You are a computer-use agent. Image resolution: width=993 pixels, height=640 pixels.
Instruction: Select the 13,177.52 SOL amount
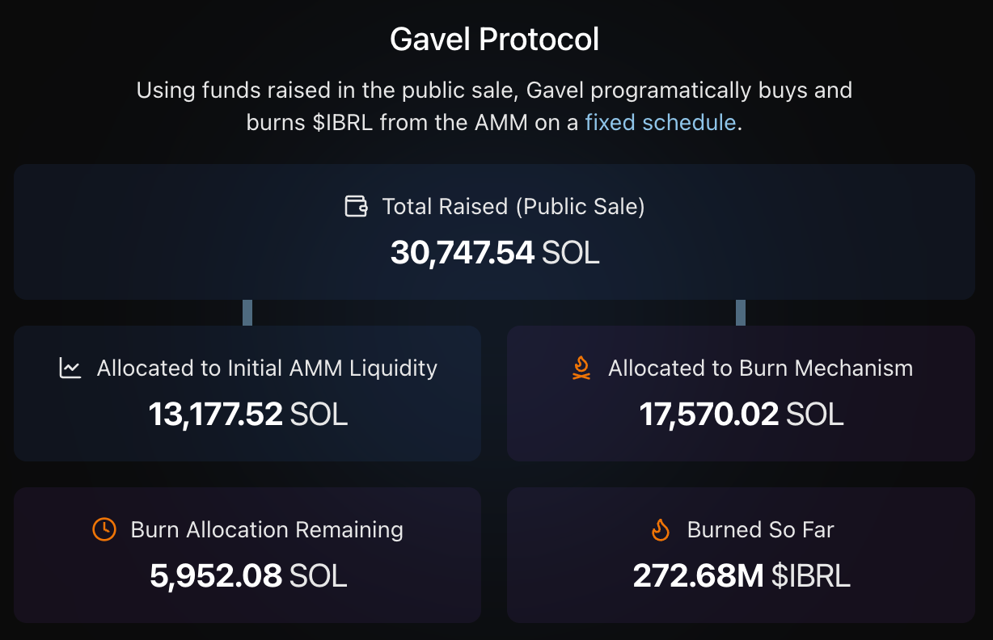click(x=247, y=415)
